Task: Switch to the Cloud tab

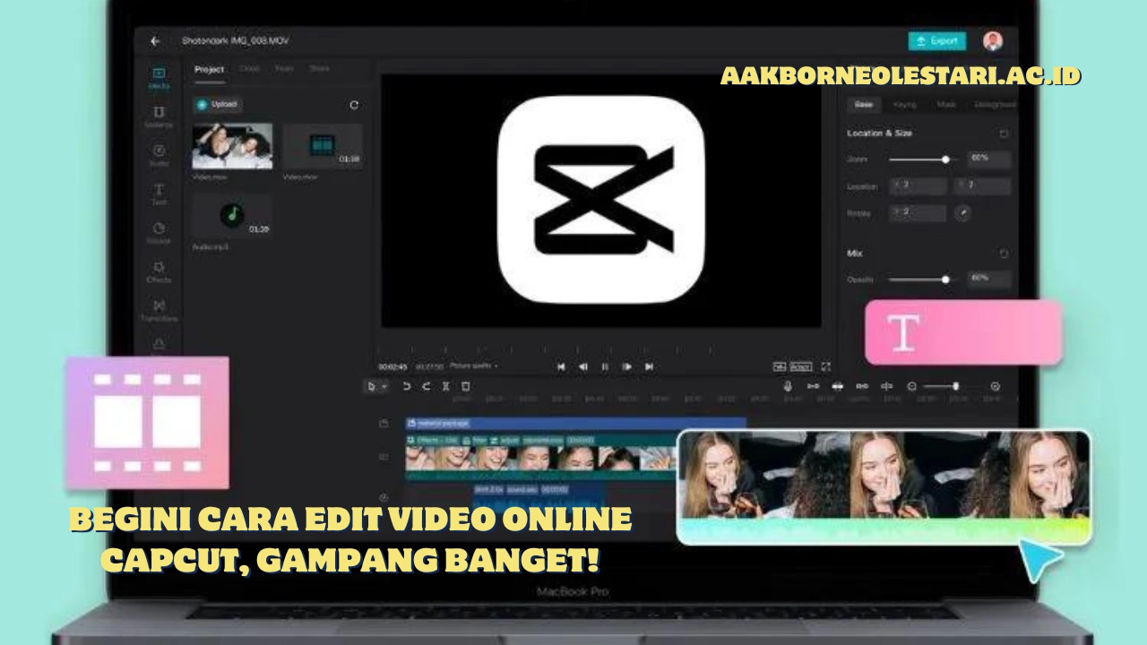Action: coord(250,69)
